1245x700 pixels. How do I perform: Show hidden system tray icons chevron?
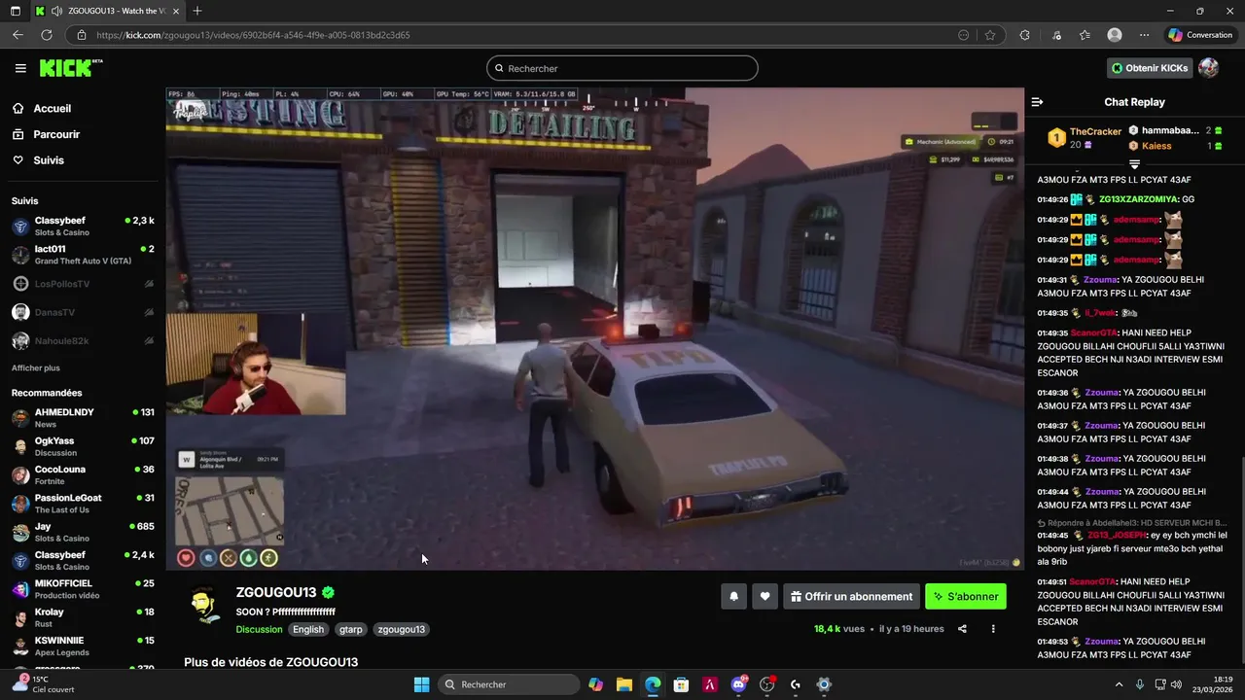(x=1119, y=684)
